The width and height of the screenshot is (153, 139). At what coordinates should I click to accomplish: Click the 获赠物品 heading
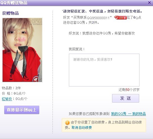tap(10, 13)
